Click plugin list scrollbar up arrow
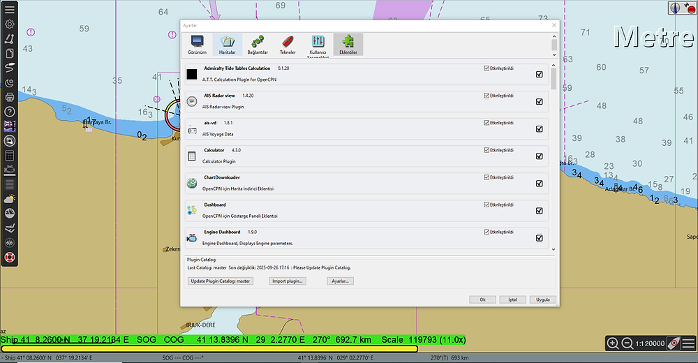The width and height of the screenshot is (698, 363). (x=554, y=66)
